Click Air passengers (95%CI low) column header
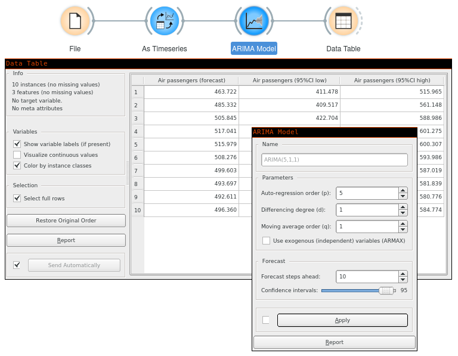The height and width of the screenshot is (356, 458). [x=289, y=80]
